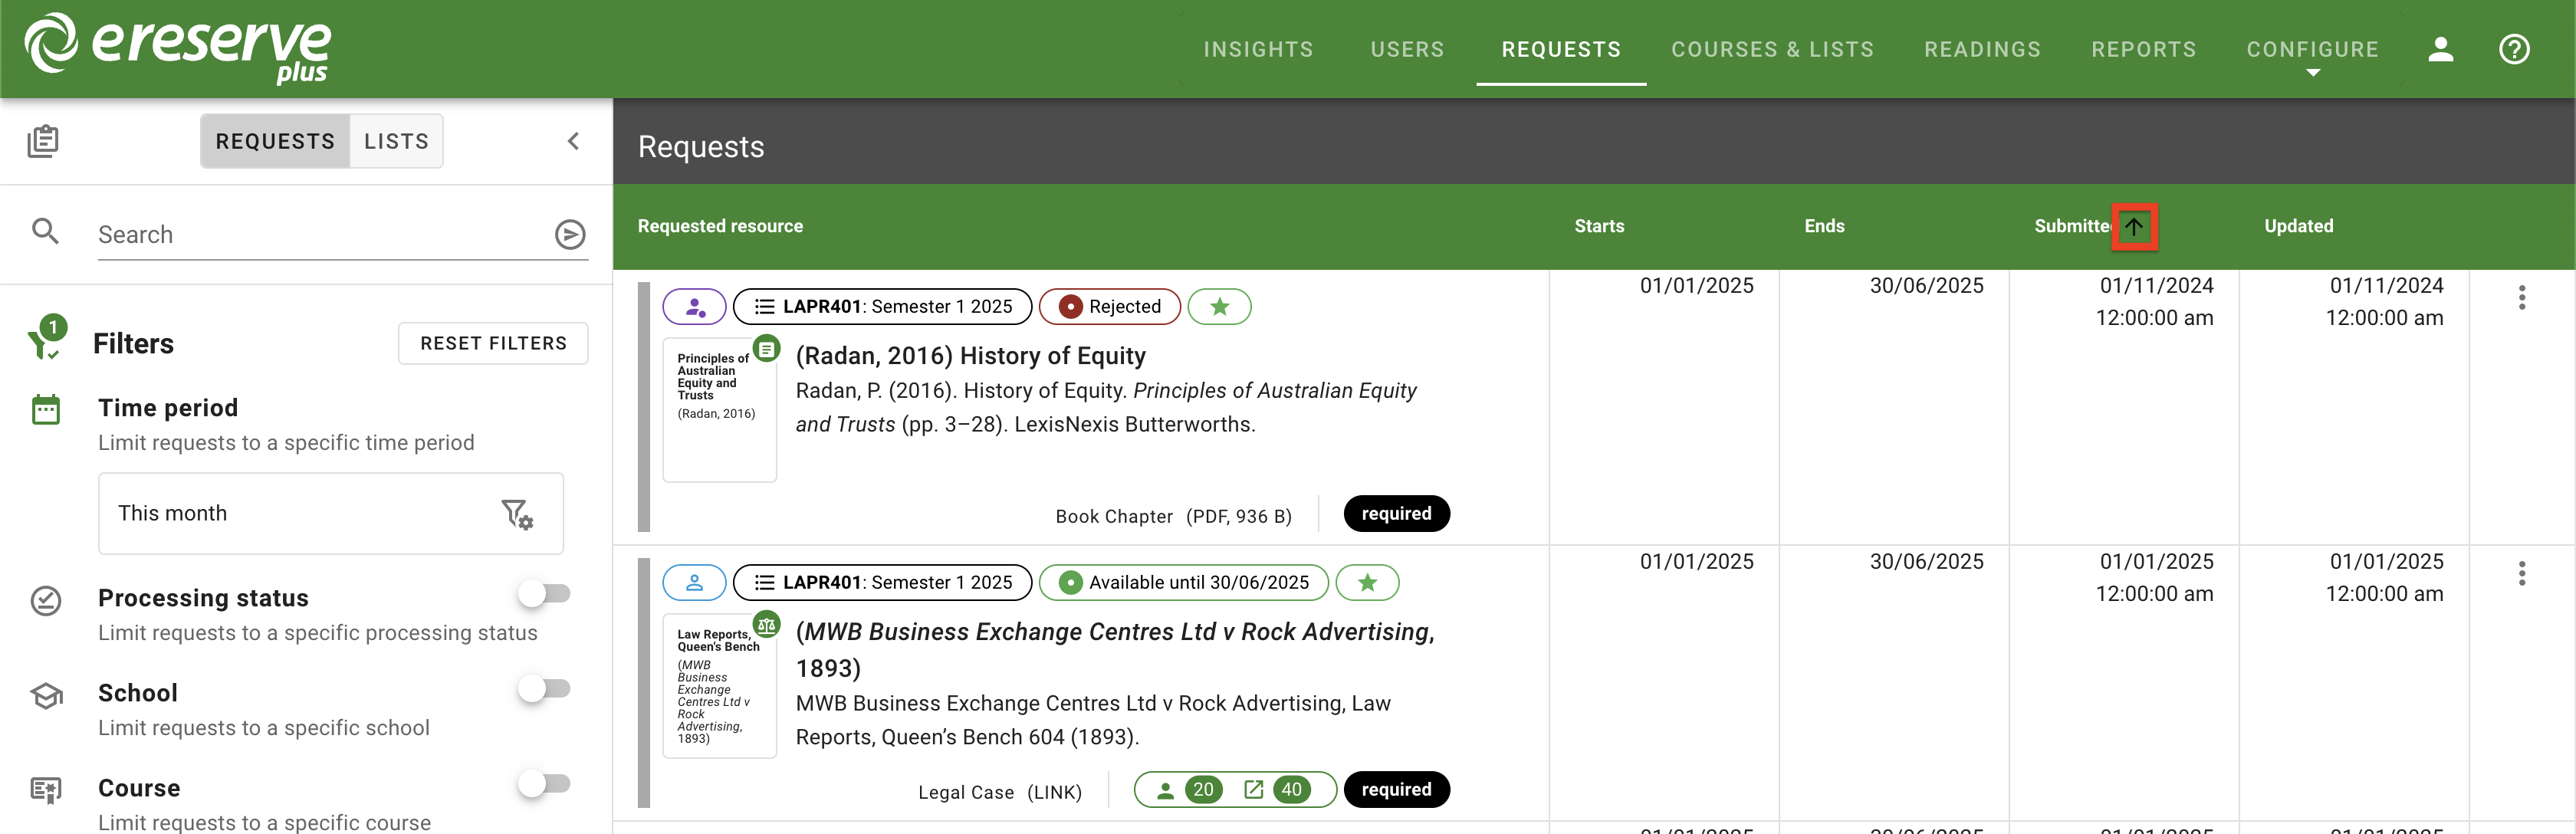Open the user account icon in the header
Screen dimensions: 2576x834
2441,49
